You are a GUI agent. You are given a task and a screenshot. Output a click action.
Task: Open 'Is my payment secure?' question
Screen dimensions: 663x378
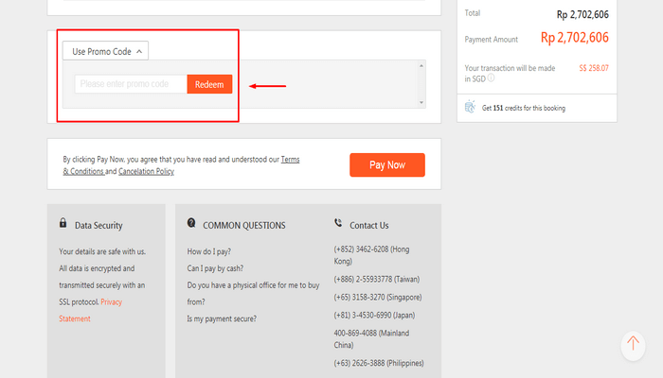tap(222, 318)
